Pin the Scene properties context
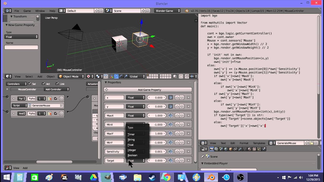This screenshot has width=324, height=182. pos(202,156)
